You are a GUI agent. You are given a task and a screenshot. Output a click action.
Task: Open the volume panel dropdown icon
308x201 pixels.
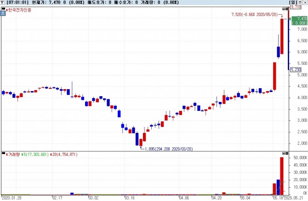tap(284, 153)
